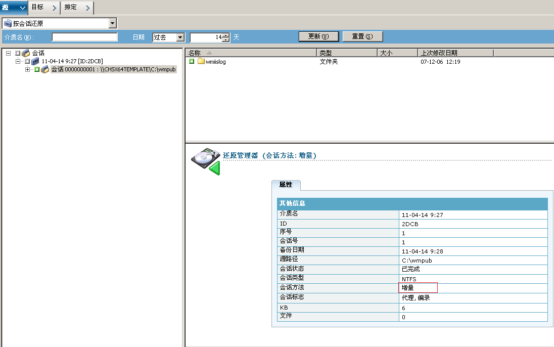Collapse the 会话 root tree node
This screenshot has width=554, height=347.
click(x=8, y=53)
